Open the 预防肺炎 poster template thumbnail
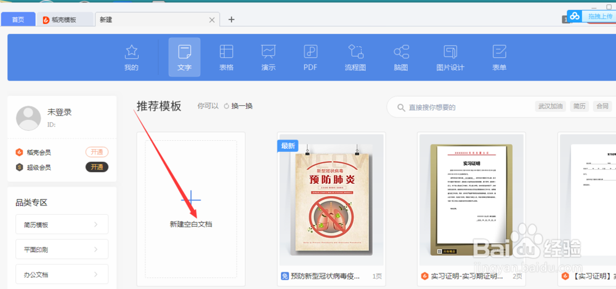The width and height of the screenshot is (616, 289). point(331,200)
